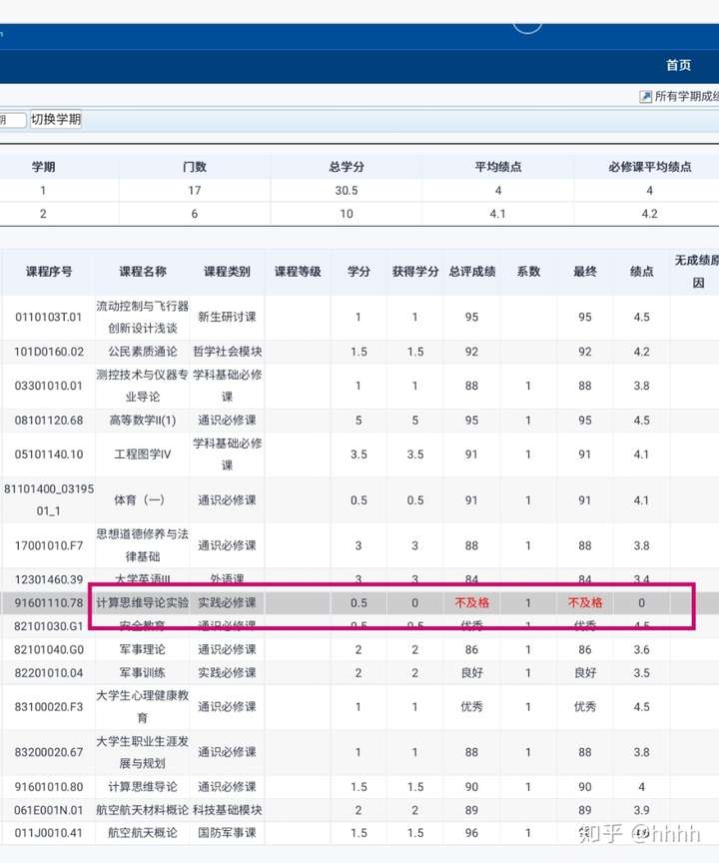Select semester 2 average GPA 4.1
Screen dimensions: 719x863
(498, 214)
